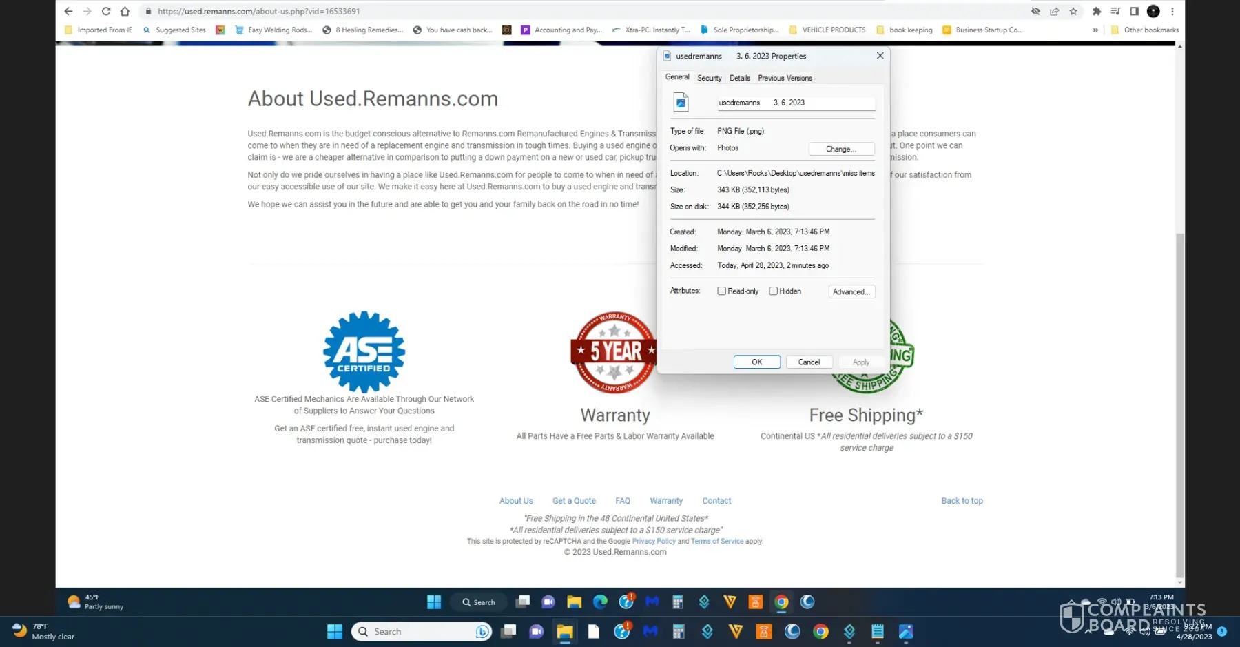Open the Chrome profile avatar
This screenshot has width=1240, height=647.
tap(1153, 11)
